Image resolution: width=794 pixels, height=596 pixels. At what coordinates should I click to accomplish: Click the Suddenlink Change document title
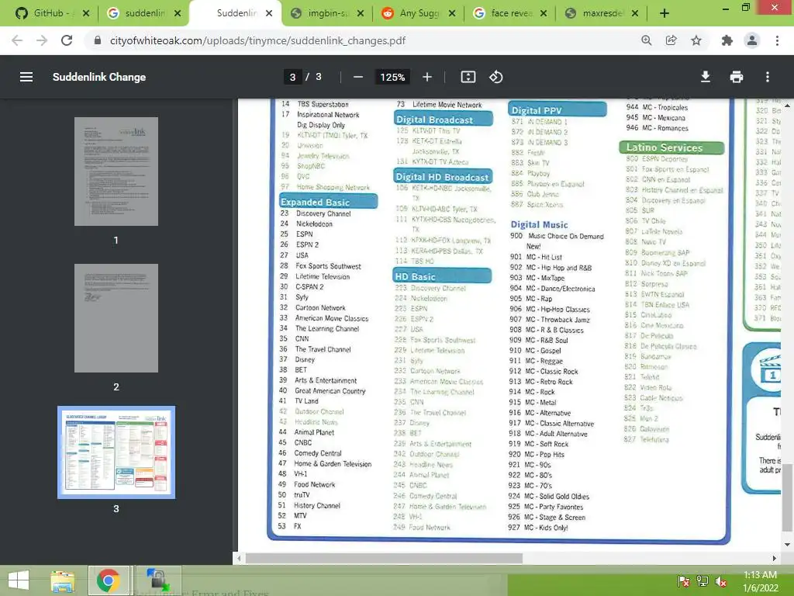point(99,77)
